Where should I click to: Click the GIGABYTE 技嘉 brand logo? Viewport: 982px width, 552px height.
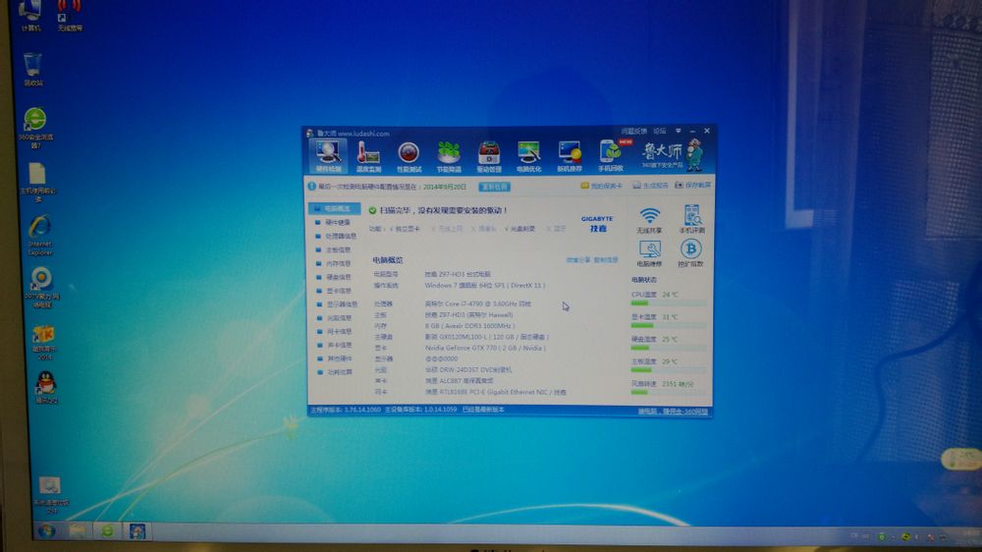[597, 224]
